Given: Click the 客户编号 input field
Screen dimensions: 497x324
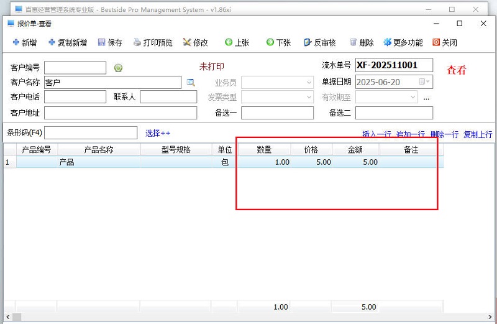Looking at the screenshot, I should (75, 68).
